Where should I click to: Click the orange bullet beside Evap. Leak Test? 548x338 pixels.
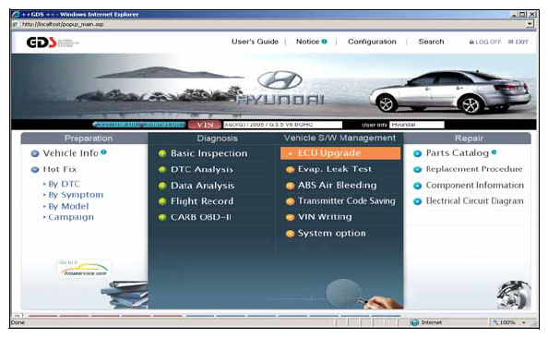pyautogui.click(x=290, y=170)
